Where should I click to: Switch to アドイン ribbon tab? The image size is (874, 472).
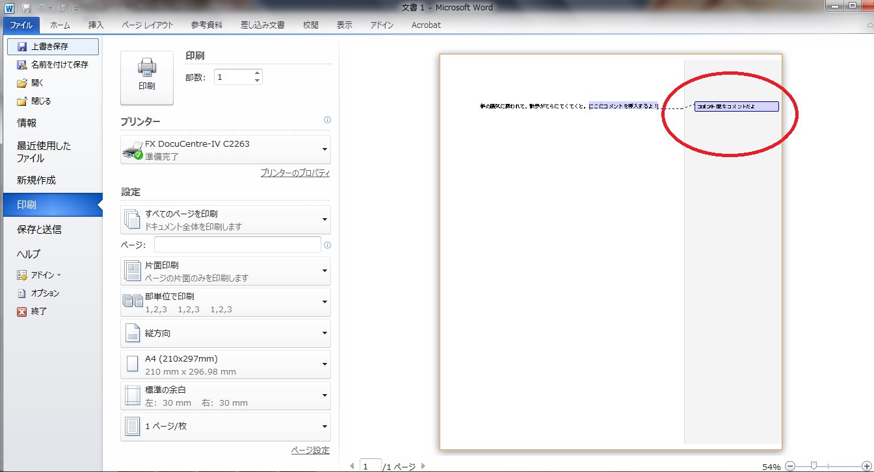(382, 25)
